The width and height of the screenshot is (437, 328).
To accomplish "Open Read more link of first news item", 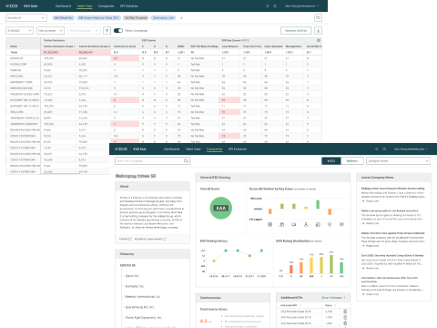I will click(x=371, y=201).
